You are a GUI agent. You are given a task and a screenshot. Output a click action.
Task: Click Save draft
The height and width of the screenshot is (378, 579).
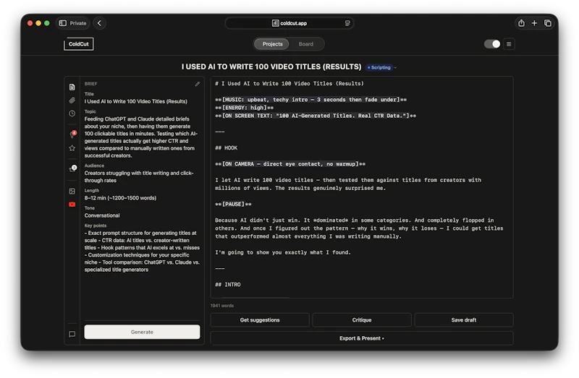(464, 320)
